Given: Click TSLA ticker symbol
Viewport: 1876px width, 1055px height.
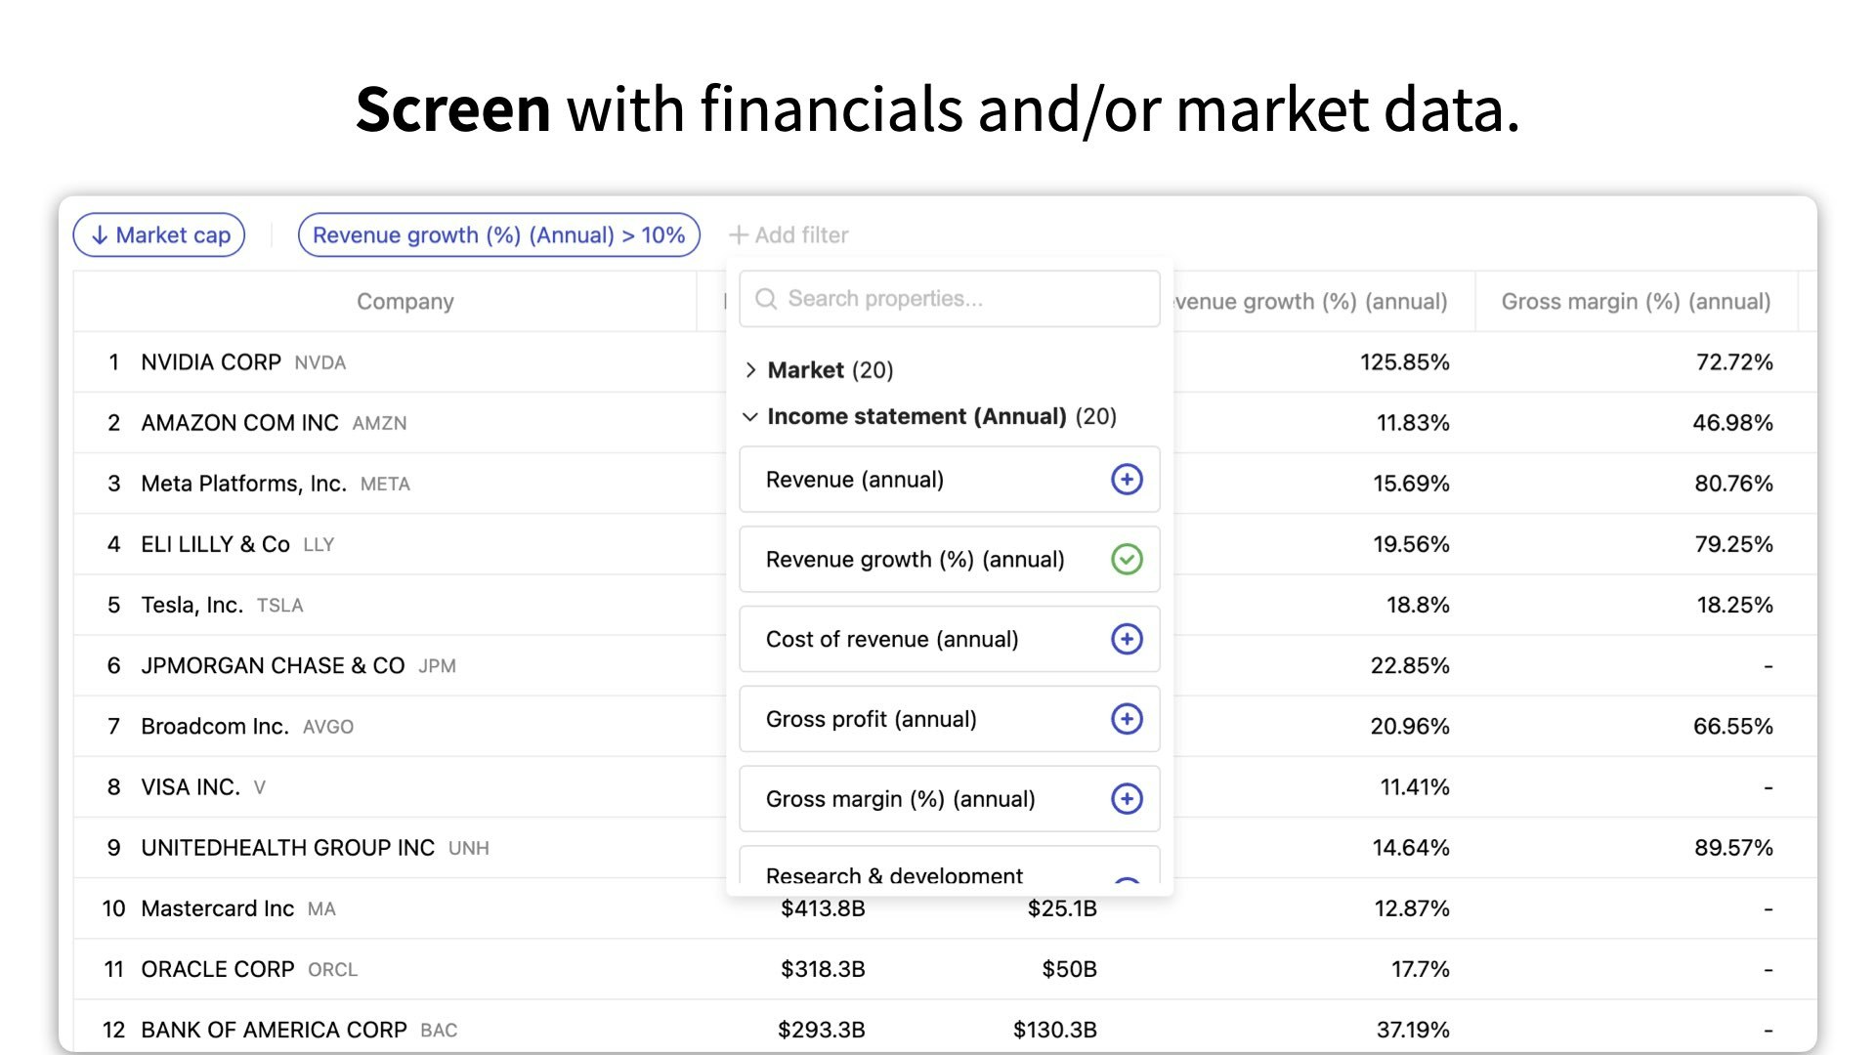Looking at the screenshot, I should point(280,606).
